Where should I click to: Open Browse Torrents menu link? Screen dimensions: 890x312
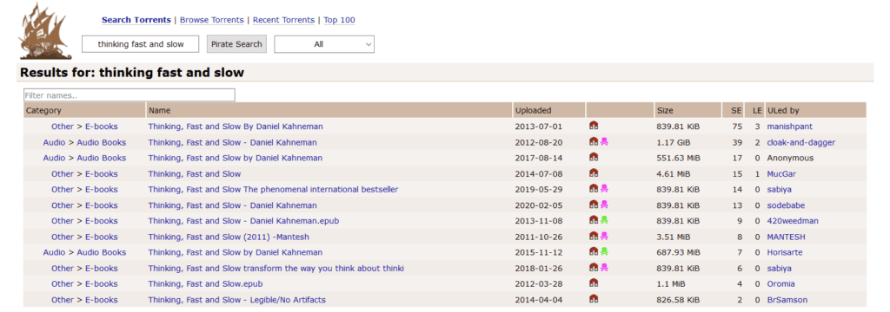[x=212, y=20]
